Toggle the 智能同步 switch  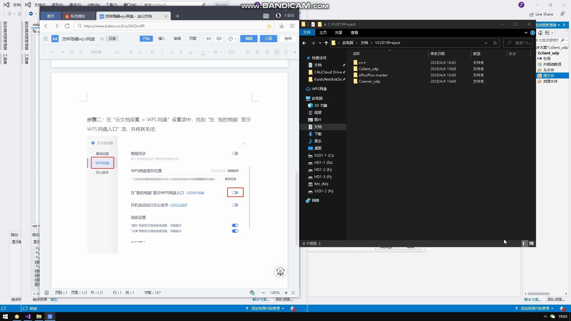tap(235, 153)
